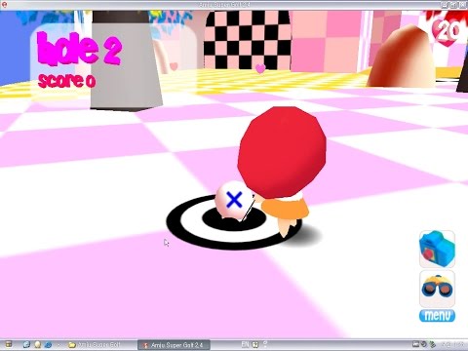Minimize the game window
This screenshot has width=468, height=351.
click(445, 5)
